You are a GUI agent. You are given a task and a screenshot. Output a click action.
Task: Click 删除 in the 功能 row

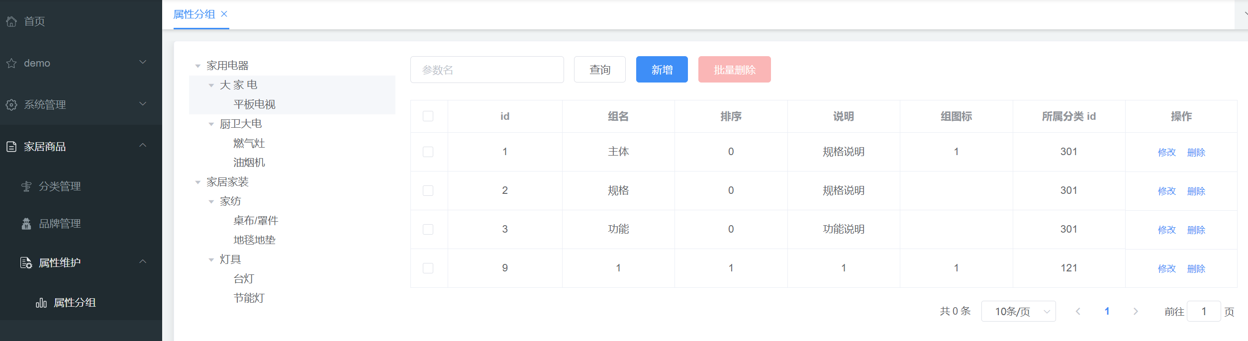(1196, 230)
